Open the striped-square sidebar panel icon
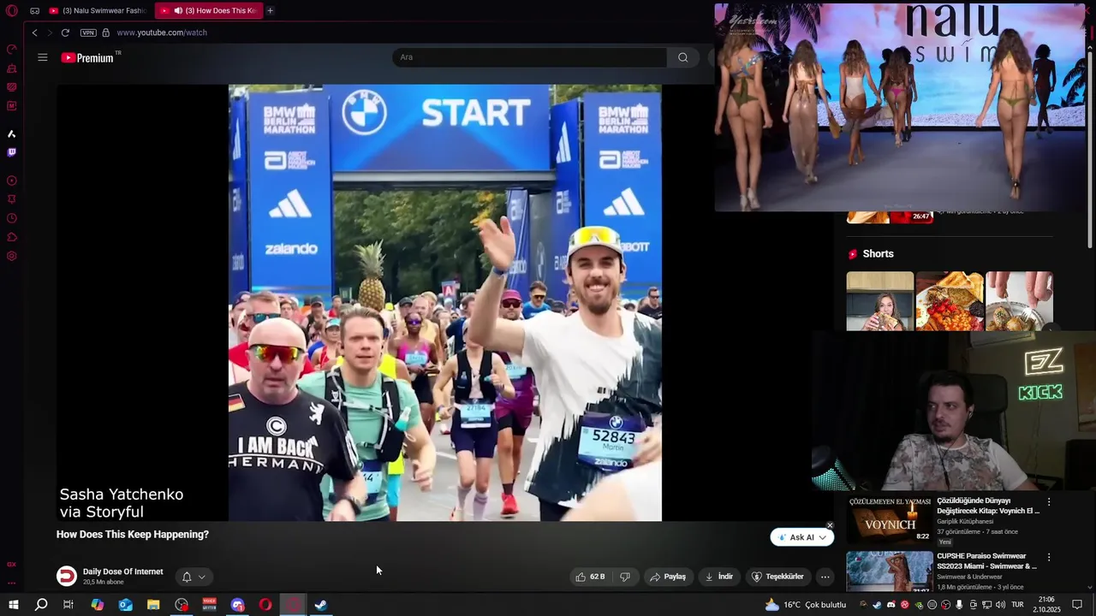This screenshot has width=1096, height=616. coord(12,86)
